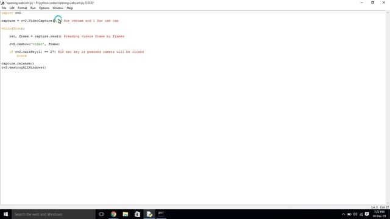
Task: Open the Window menu
Action: tap(58, 8)
